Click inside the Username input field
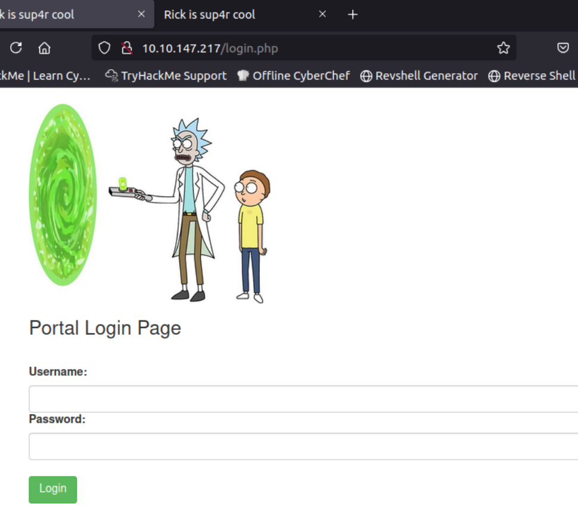Screen dimensions: 578x508 point(303,398)
